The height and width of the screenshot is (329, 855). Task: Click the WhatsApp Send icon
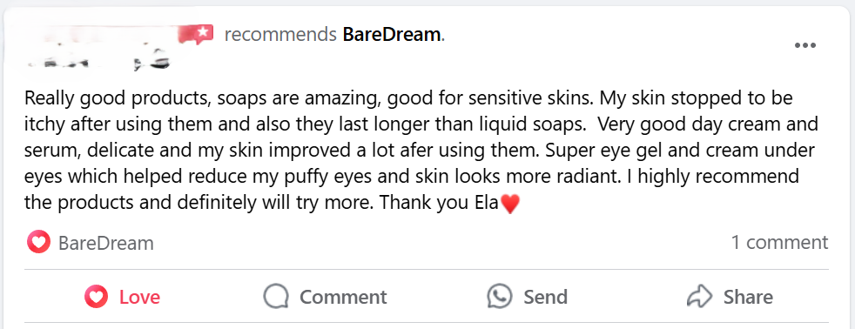pos(500,297)
